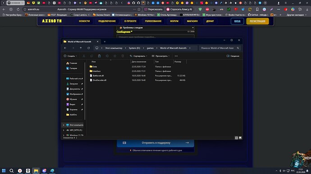
Task: Switch to large thumbnails view in status bar
Action: click(240, 138)
